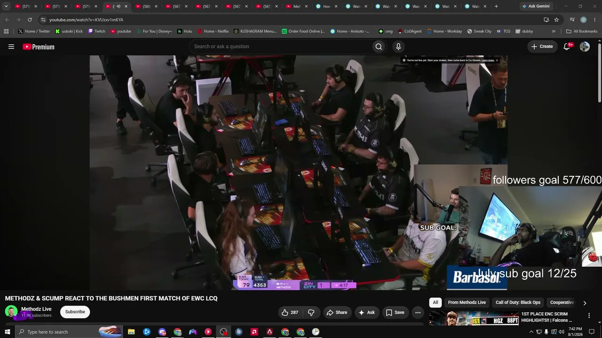
Task: View site information in the address bar
Action: coord(43,20)
